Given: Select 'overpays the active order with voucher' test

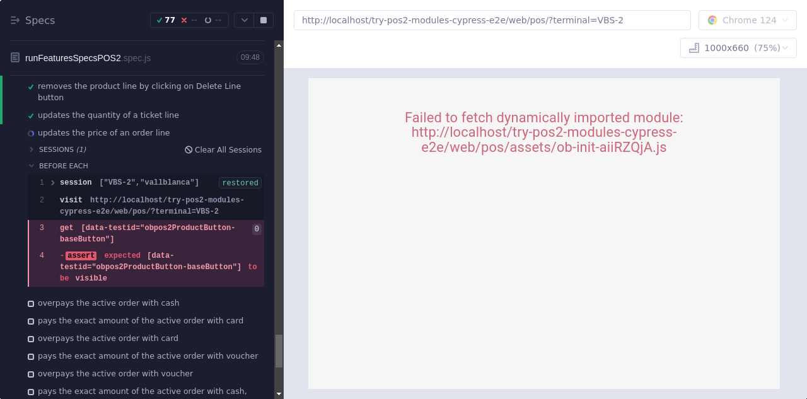Looking at the screenshot, I should coord(115,374).
